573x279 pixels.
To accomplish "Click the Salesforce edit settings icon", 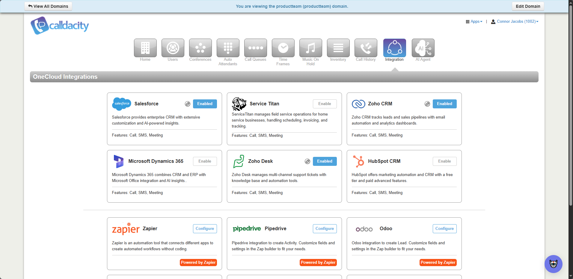I will point(188,104).
